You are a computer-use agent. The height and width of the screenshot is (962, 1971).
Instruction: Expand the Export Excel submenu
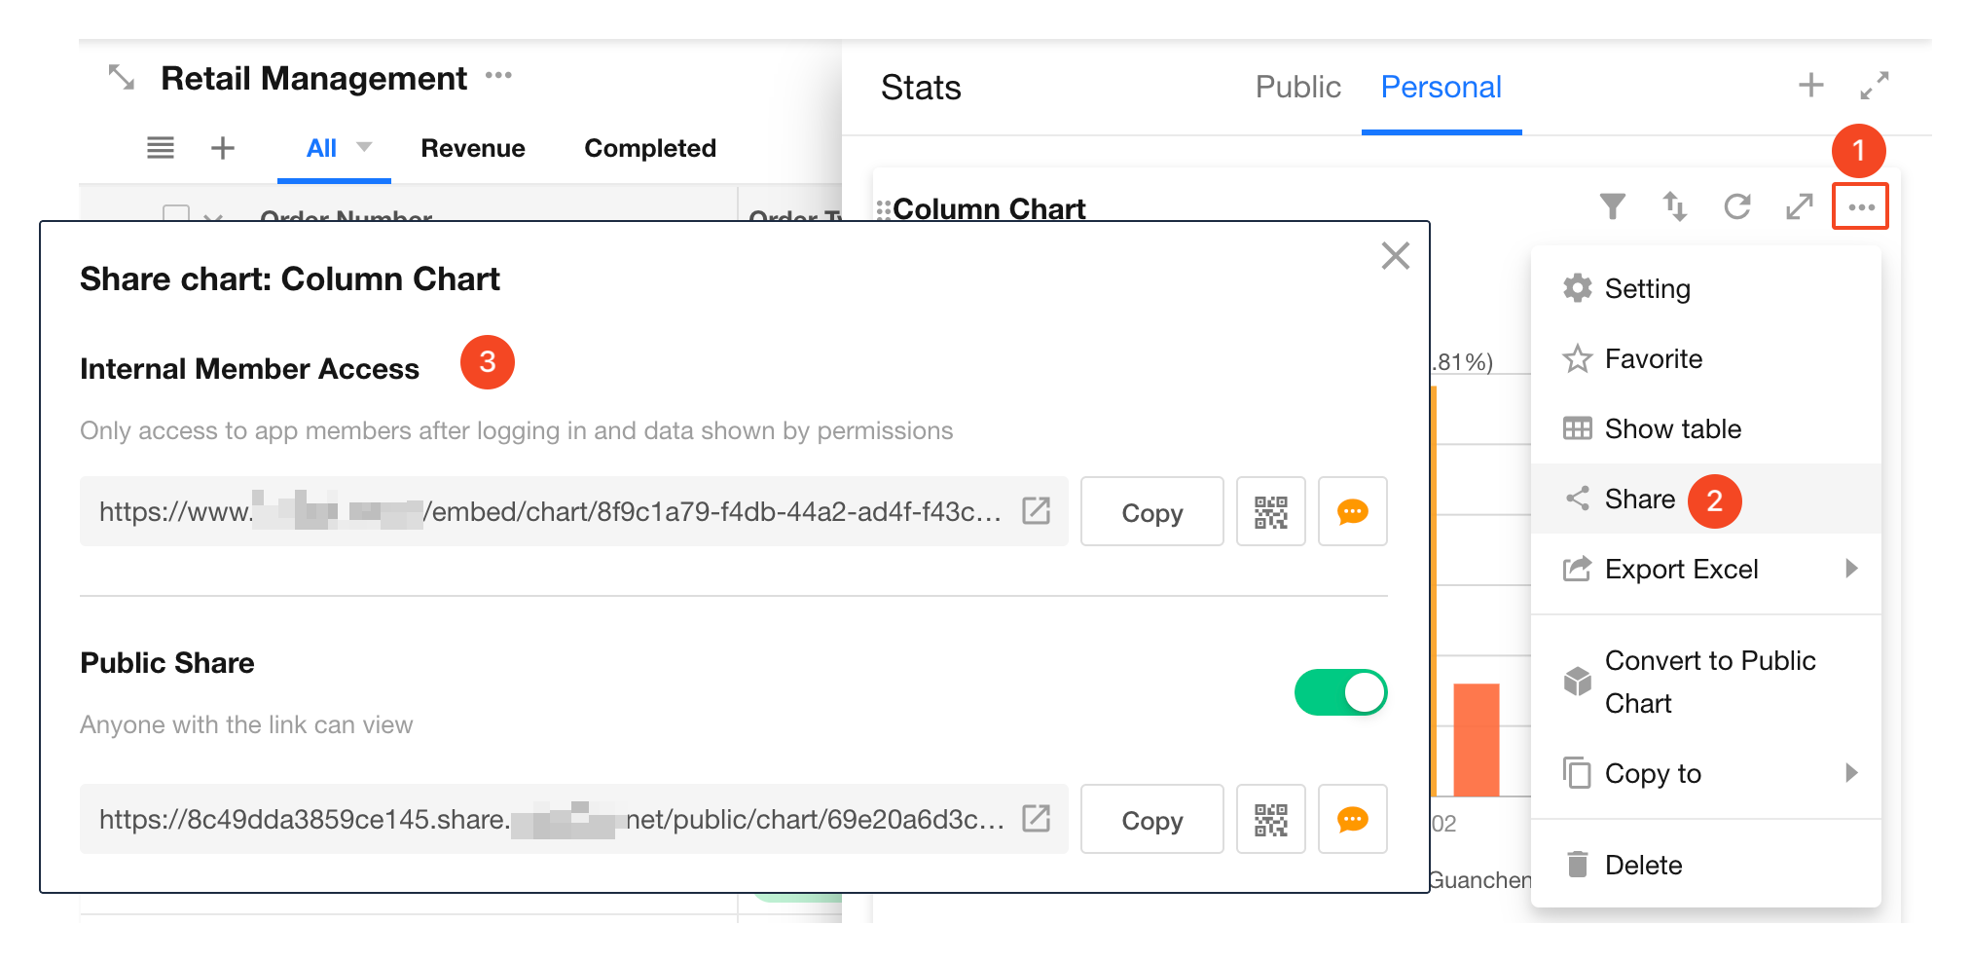(x=1850, y=569)
